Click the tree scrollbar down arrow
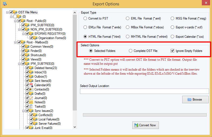The height and width of the screenshot is (137, 212). [x=75, y=127]
